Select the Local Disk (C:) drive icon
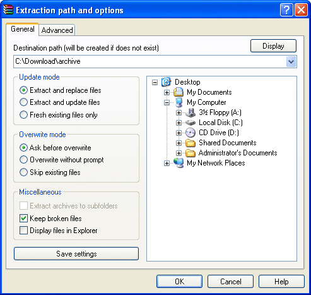 click(191, 123)
